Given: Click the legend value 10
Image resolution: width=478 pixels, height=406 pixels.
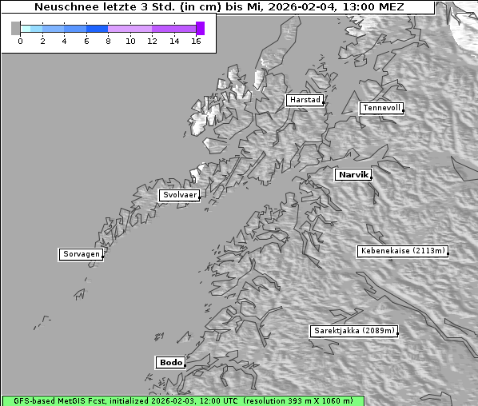Looking at the screenshot, I should 130,41.
